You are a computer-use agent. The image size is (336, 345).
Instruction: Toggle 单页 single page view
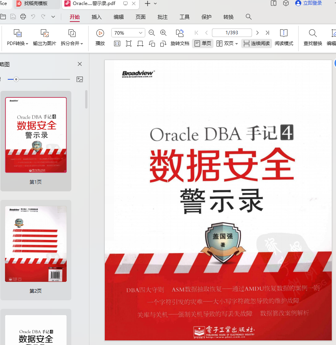click(x=203, y=44)
